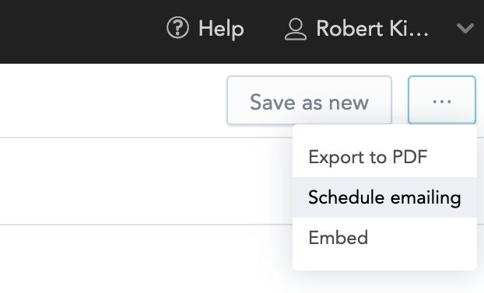Click the Help text label
This screenshot has width=484, height=293.
tap(221, 30)
